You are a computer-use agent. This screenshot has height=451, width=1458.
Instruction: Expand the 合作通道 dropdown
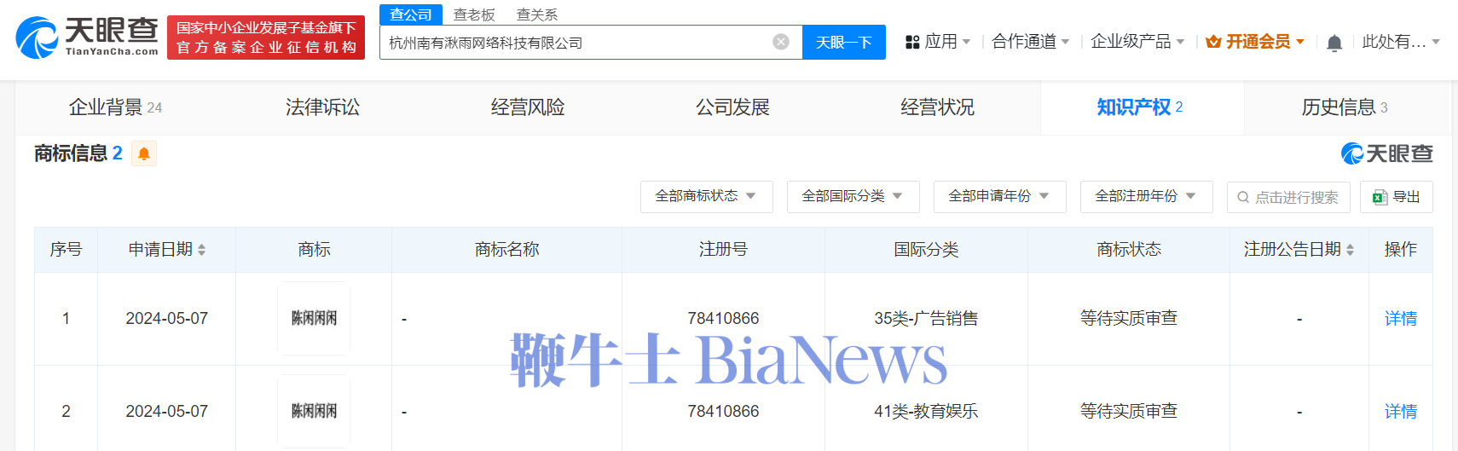pyautogui.click(x=1030, y=42)
